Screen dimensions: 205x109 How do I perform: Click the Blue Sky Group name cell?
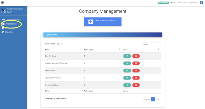(51, 56)
